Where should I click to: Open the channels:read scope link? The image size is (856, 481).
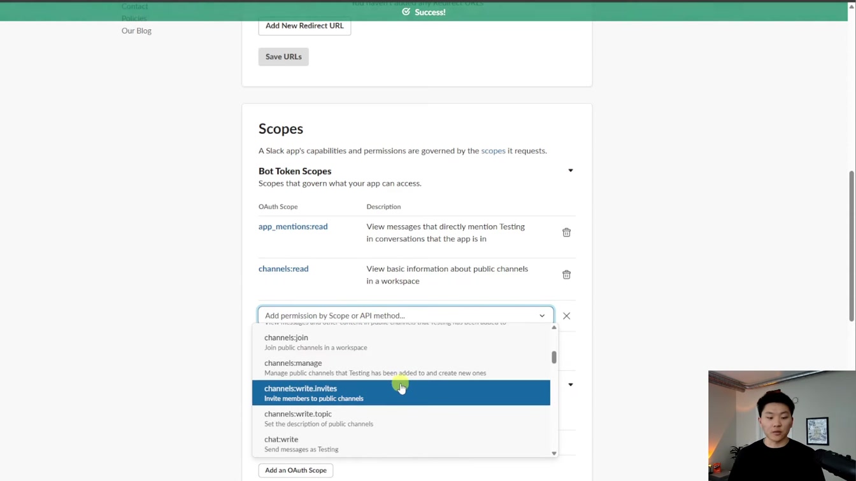pos(283,268)
